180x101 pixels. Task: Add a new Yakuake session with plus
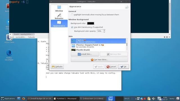[10, 34]
